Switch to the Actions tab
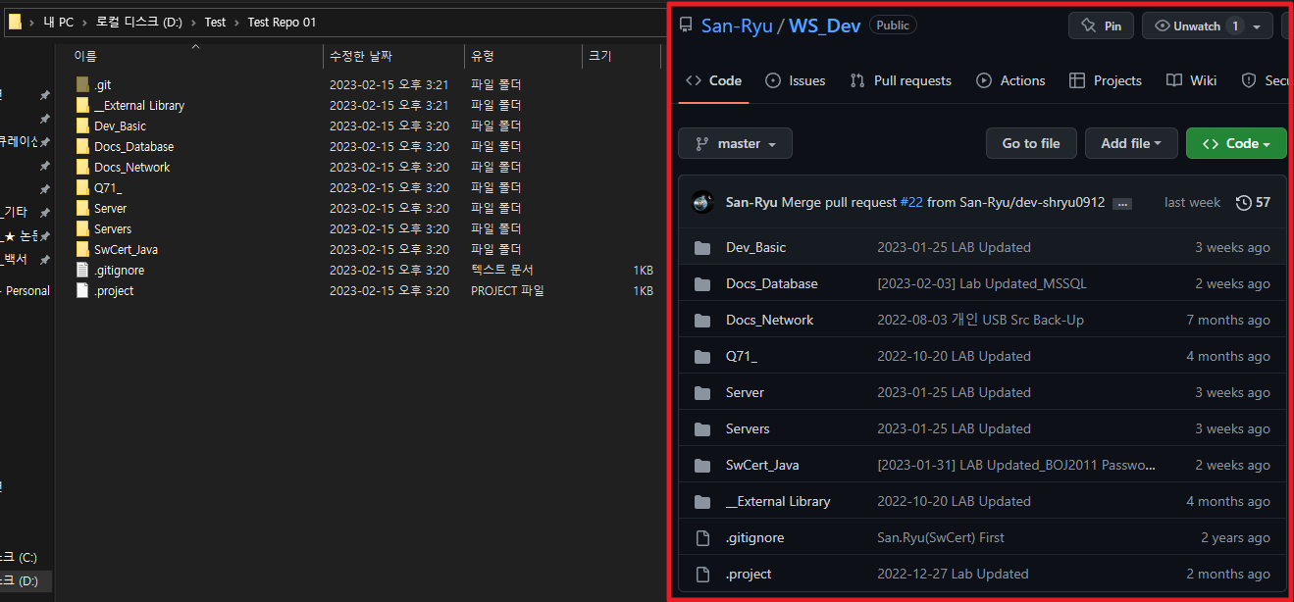The width and height of the screenshot is (1294, 602). pyautogui.click(x=1010, y=80)
